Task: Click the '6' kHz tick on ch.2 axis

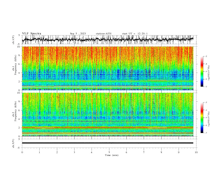Action: pos(20,110)
